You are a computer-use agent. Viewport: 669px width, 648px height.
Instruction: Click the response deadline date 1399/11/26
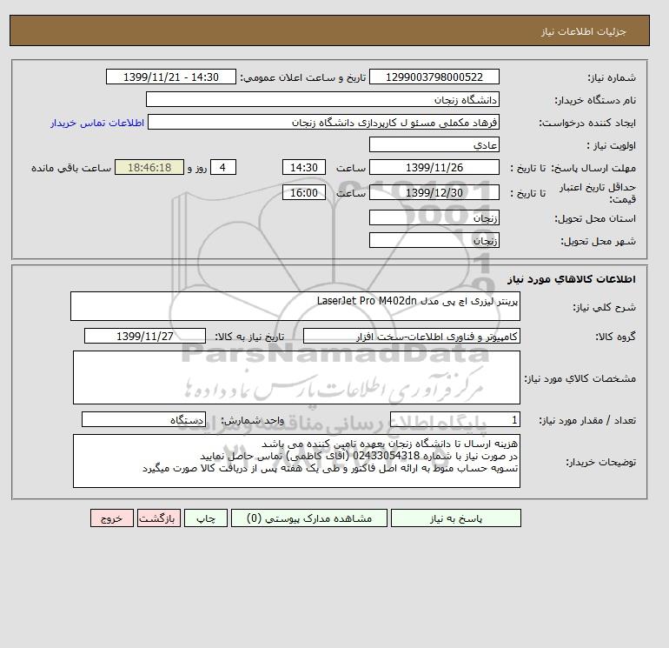click(434, 168)
